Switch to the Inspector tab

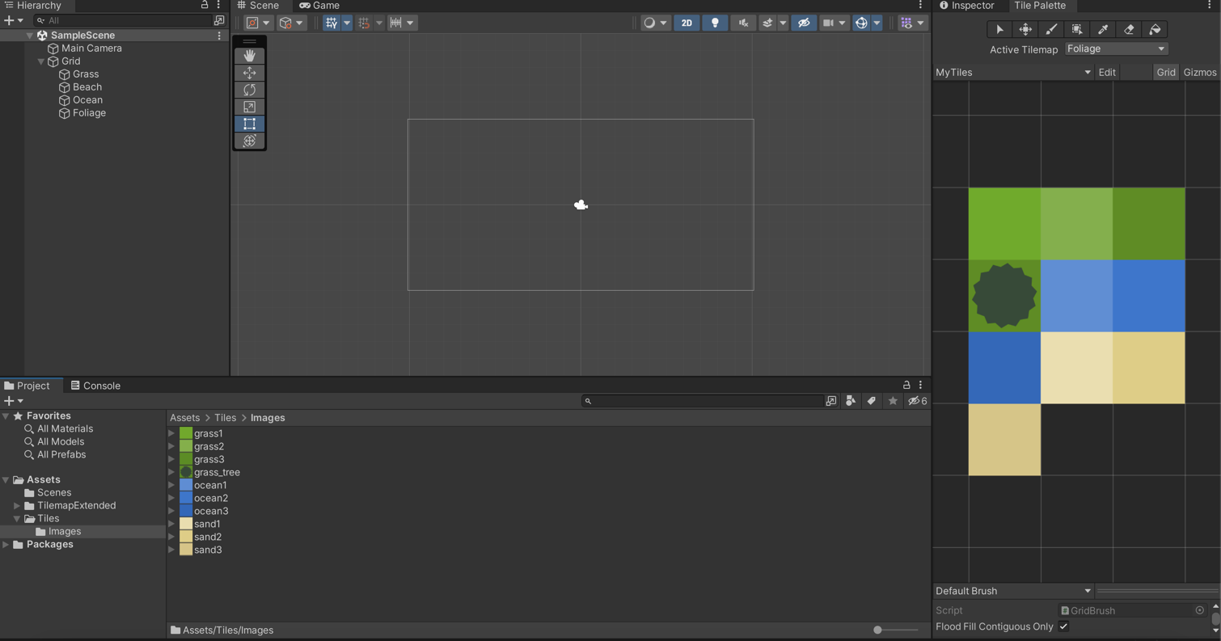pos(966,6)
